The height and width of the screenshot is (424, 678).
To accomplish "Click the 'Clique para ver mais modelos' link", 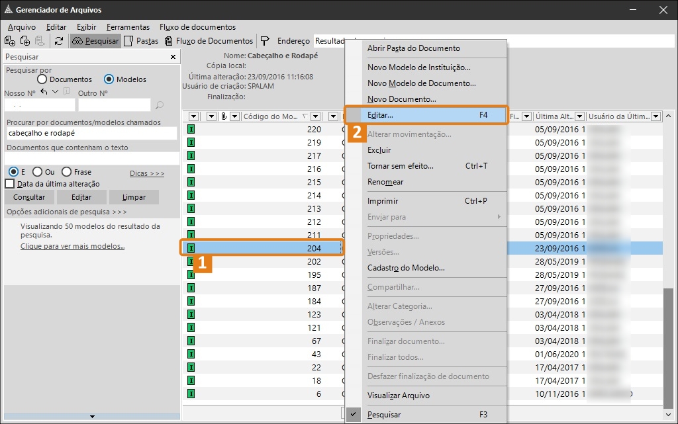I will point(72,247).
